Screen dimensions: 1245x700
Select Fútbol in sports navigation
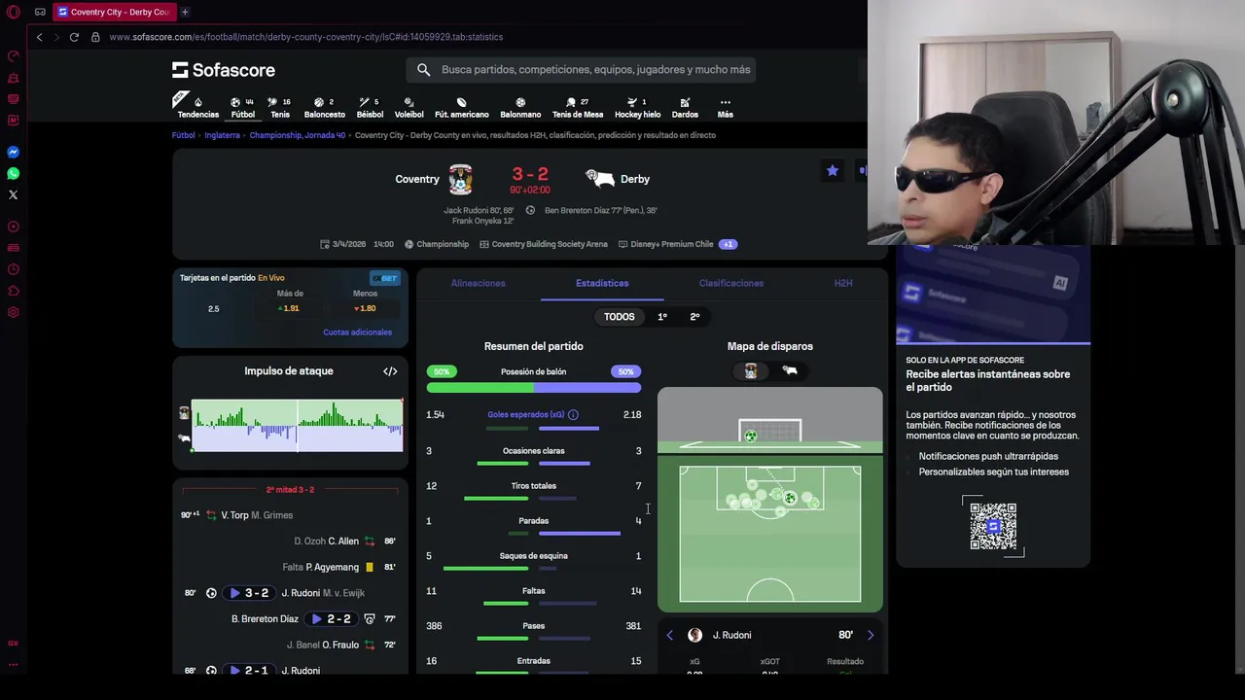[243, 107]
